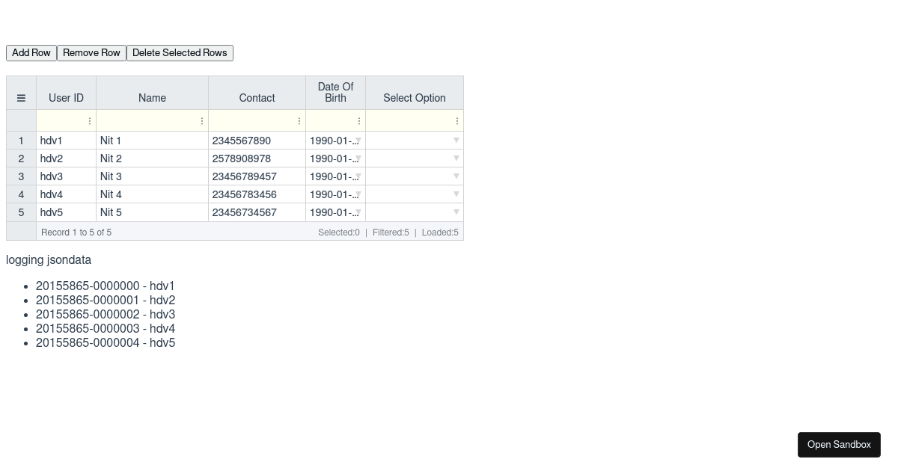
Task: Open Select Option dropdown for hdv1 row
Action: (456, 141)
